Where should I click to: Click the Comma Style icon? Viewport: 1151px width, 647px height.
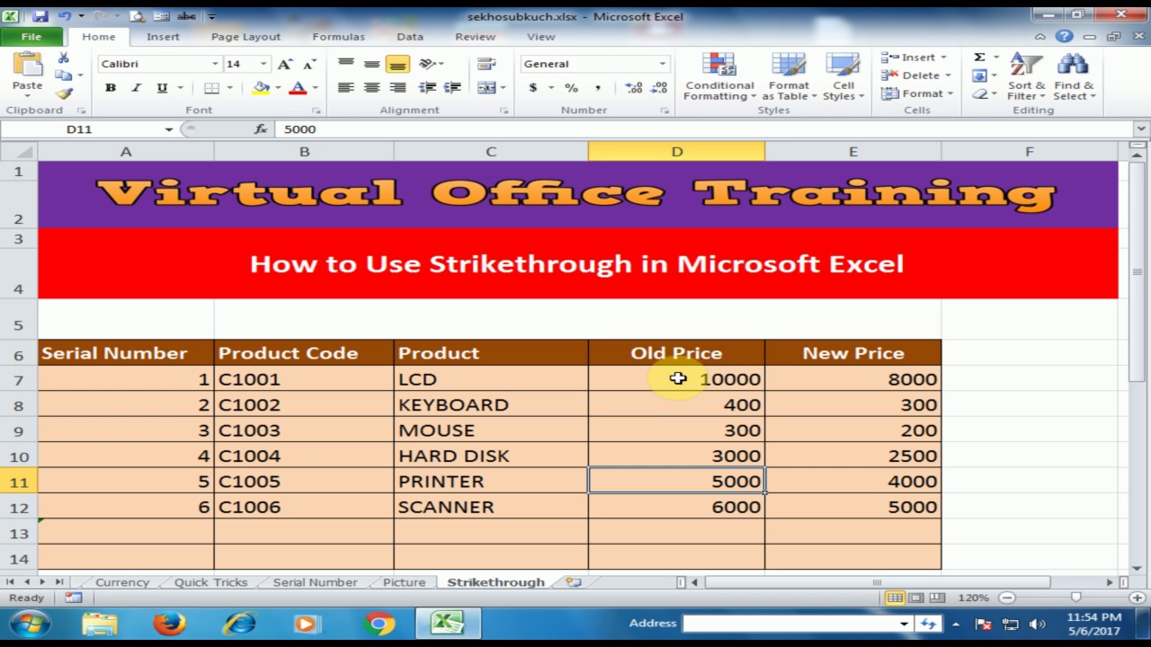597,88
